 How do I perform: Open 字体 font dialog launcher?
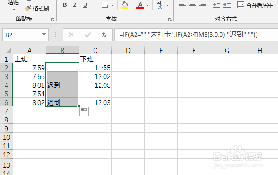coord(170,20)
